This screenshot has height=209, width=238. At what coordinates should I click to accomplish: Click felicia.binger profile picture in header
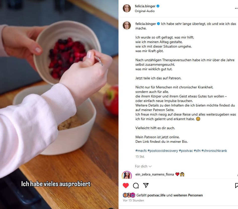tap(127, 8)
